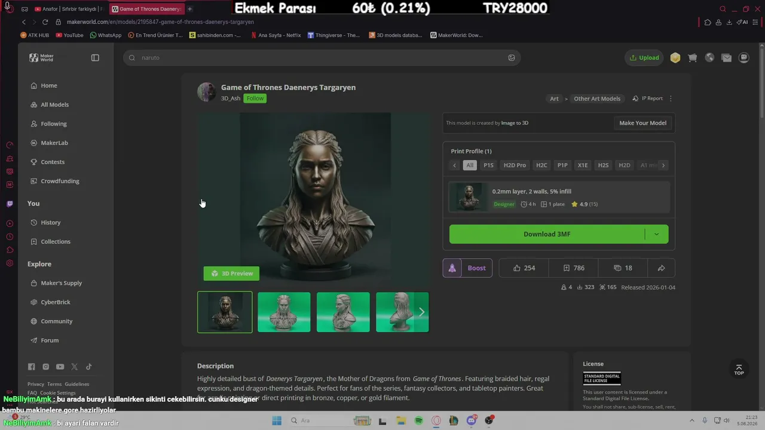765x430 pixels.
Task: Open the MakerWorld logo home link
Action: (x=41, y=58)
